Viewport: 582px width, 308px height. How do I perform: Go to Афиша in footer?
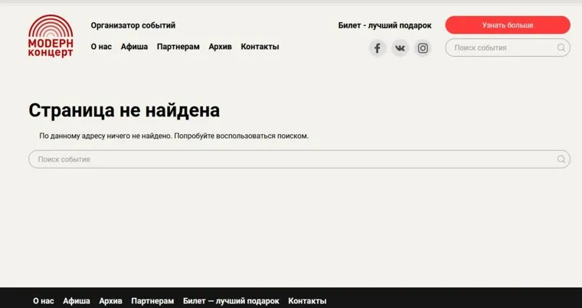click(77, 301)
